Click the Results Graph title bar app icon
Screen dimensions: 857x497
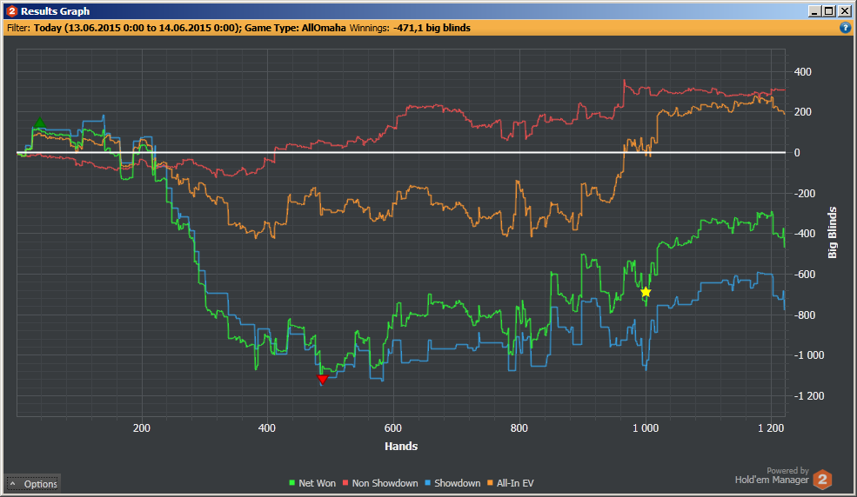tap(11, 11)
